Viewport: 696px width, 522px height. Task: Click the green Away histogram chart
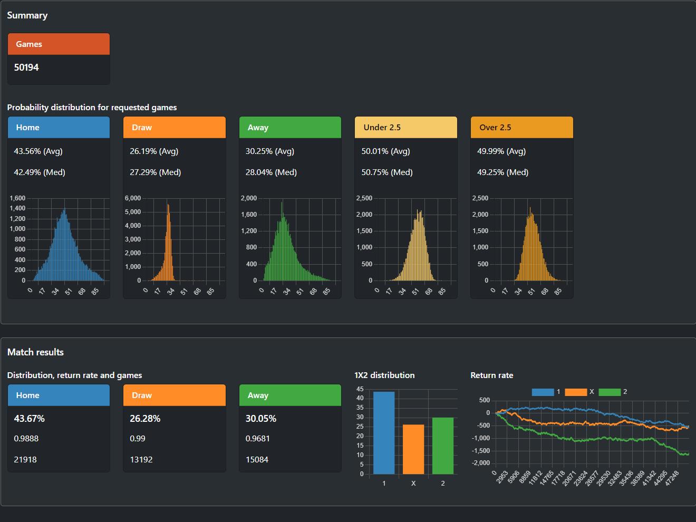point(291,246)
